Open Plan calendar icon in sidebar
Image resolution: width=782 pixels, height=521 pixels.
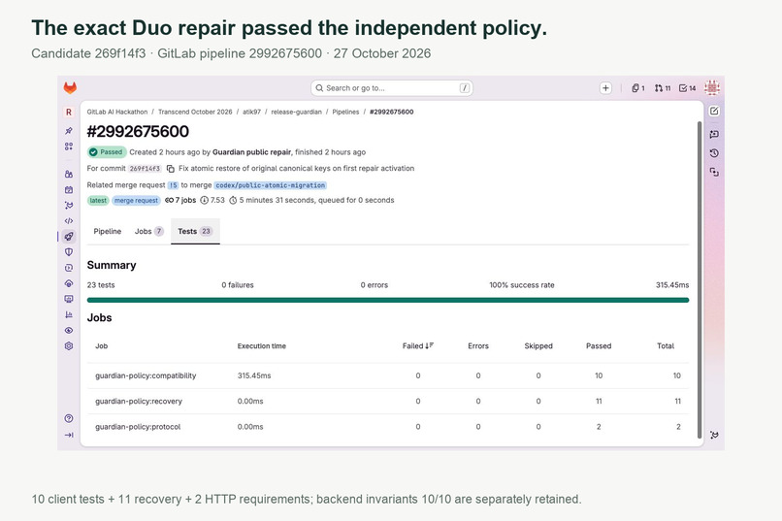(69, 189)
